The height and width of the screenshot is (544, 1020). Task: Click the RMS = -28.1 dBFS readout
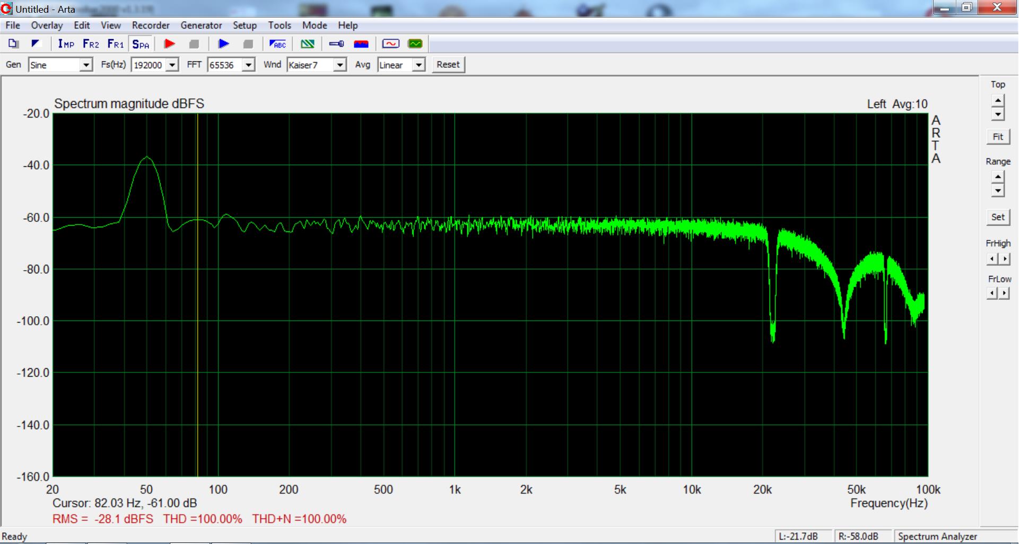[103, 519]
